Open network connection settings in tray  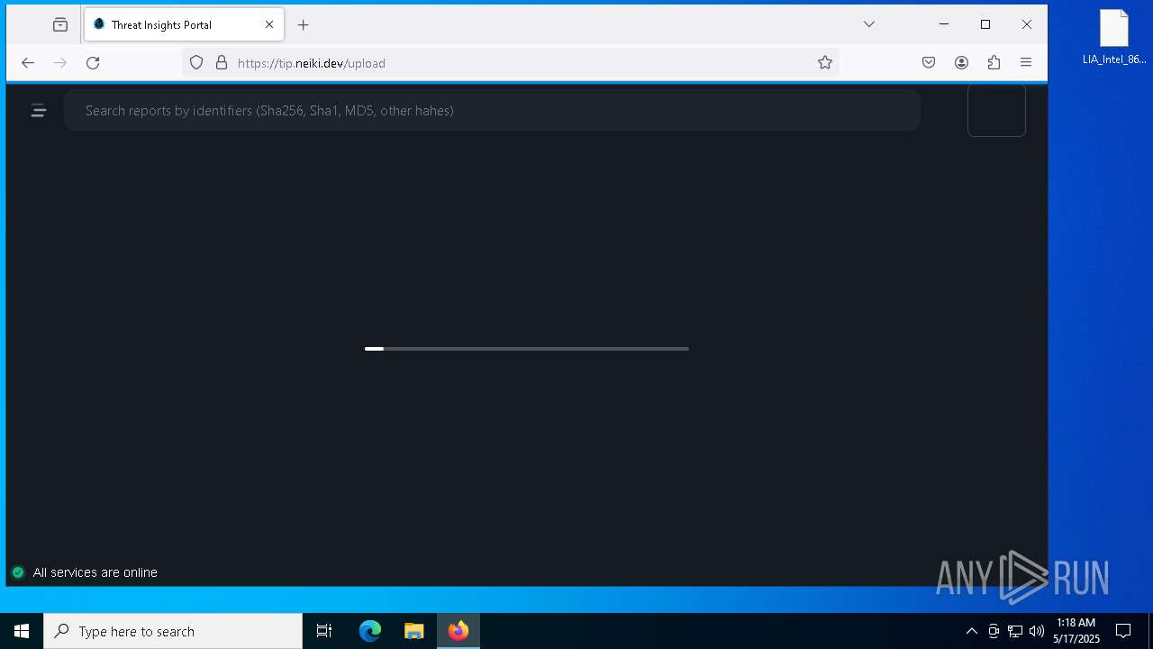tap(1015, 631)
